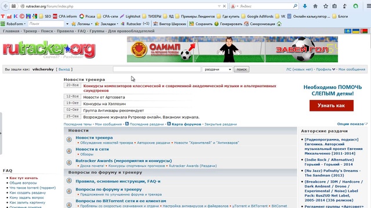371x208 pixels.
Task: Open search engine selector in Yandex box
Action: pyautogui.click(x=234, y=6)
